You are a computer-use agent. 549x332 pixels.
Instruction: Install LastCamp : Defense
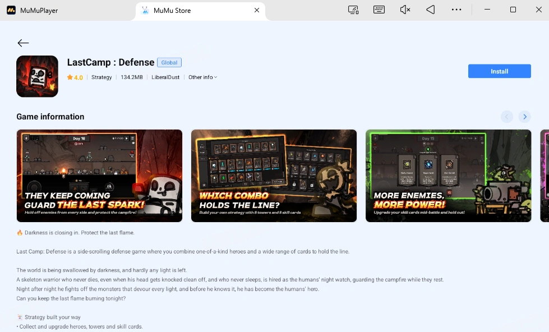(x=499, y=71)
